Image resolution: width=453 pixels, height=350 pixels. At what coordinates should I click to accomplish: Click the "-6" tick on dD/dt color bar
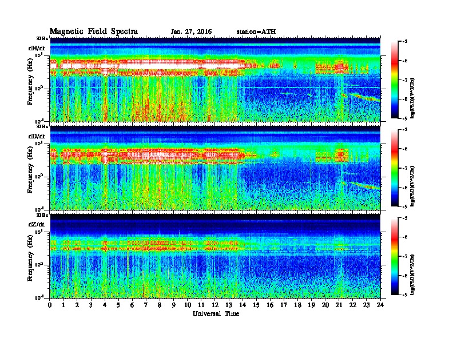point(406,149)
